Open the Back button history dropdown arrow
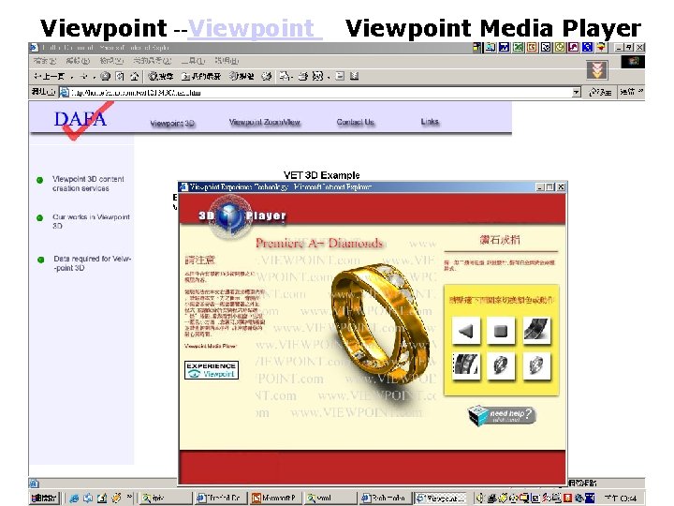This screenshot has height=506, width=674. click(72, 77)
